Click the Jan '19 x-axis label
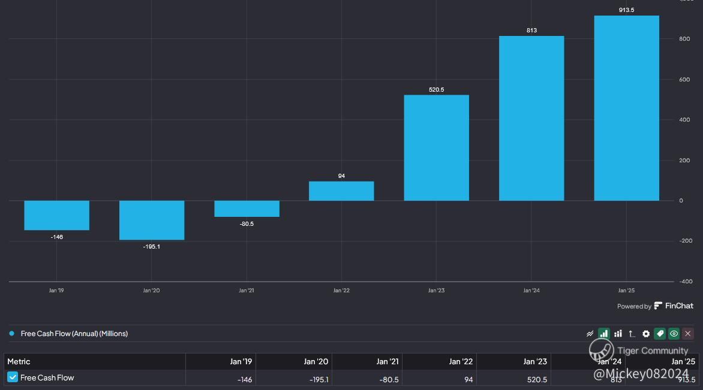 click(56, 291)
